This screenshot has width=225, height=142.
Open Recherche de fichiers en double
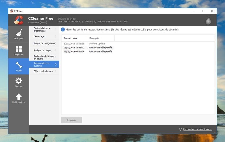(44, 57)
